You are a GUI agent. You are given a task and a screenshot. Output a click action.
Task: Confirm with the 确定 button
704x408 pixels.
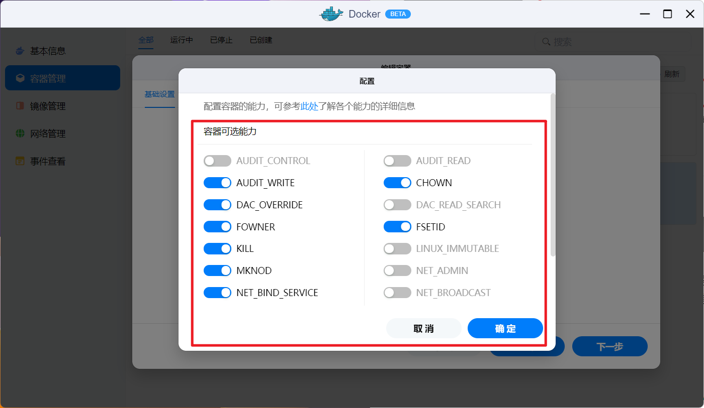(505, 328)
